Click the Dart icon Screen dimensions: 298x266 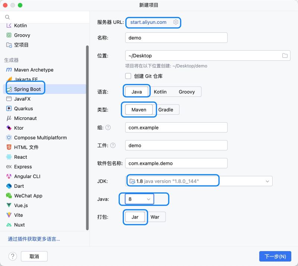(x=9, y=186)
